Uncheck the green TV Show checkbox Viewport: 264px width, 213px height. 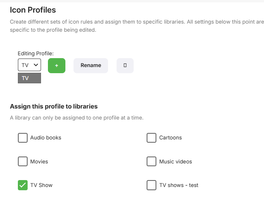click(x=23, y=185)
